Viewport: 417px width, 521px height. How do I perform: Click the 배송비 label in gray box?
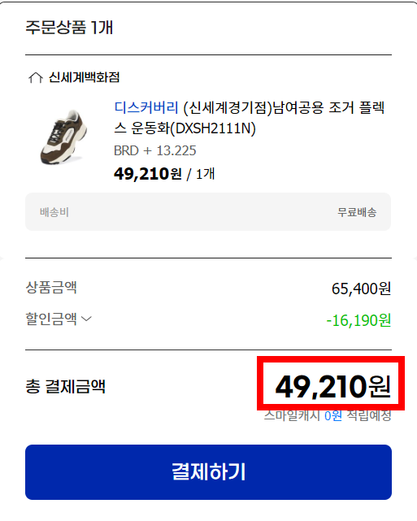point(54,212)
